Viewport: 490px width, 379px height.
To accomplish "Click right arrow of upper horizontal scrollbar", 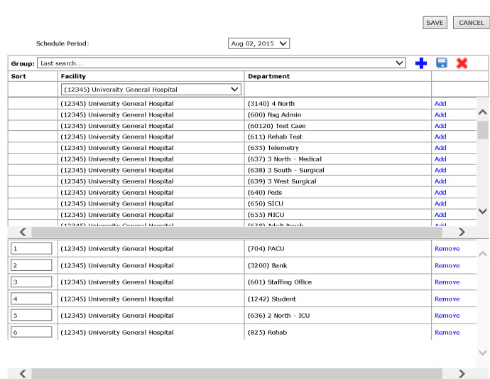I will tap(462, 232).
